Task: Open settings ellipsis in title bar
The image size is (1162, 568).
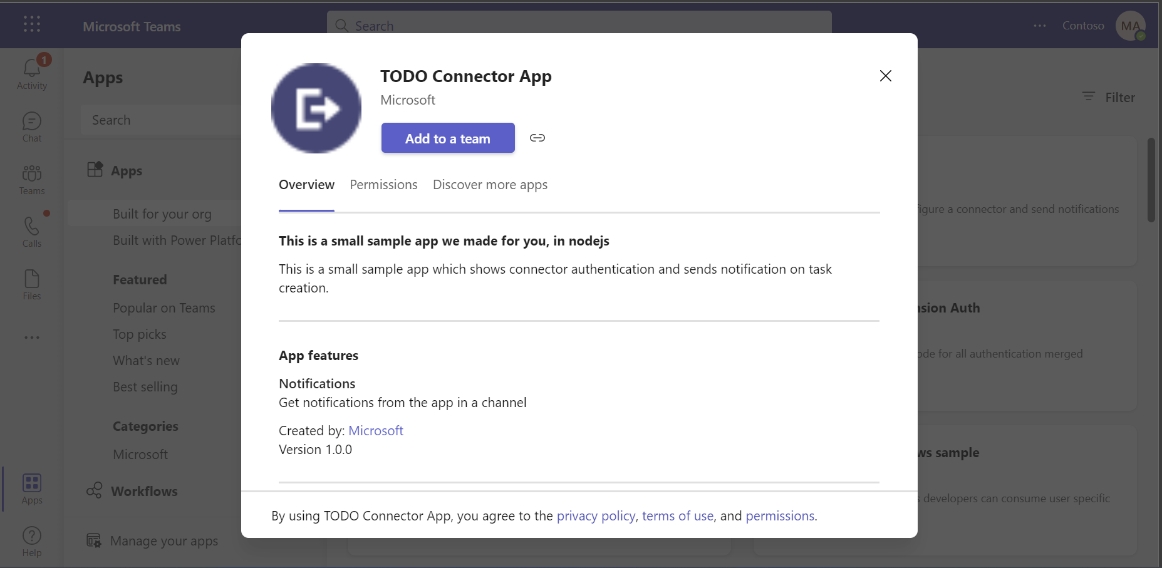Action: (x=1040, y=26)
